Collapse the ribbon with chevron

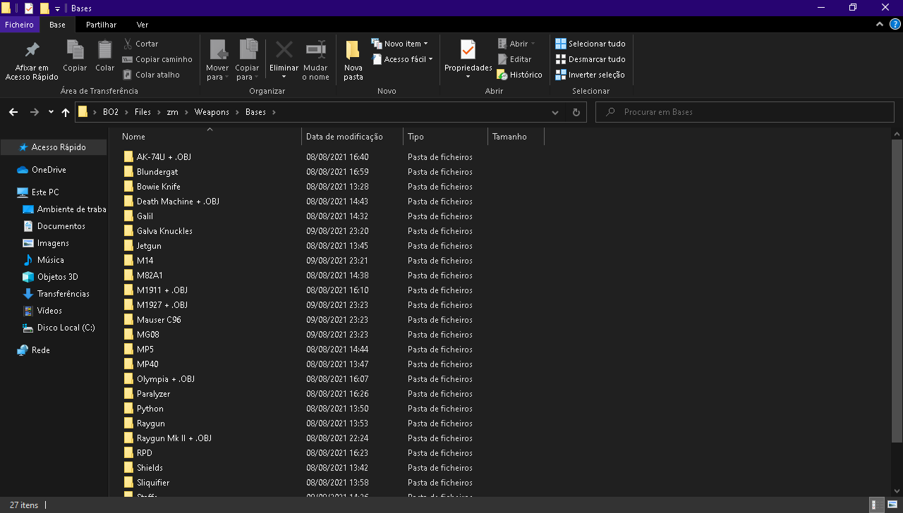click(x=879, y=24)
